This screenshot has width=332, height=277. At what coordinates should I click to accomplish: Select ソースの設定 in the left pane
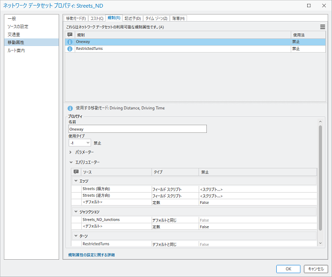tap(18, 27)
